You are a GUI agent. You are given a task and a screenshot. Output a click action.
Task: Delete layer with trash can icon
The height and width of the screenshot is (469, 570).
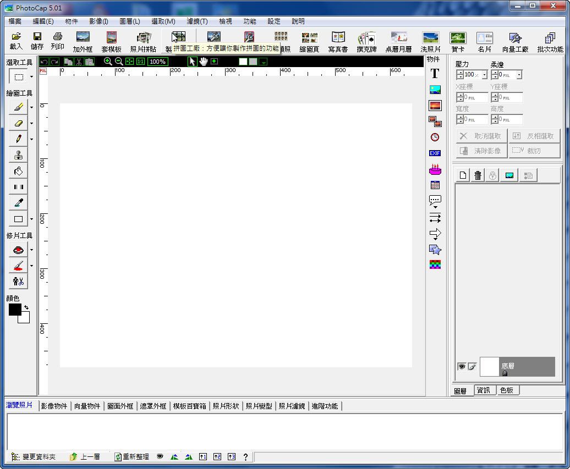coord(478,175)
